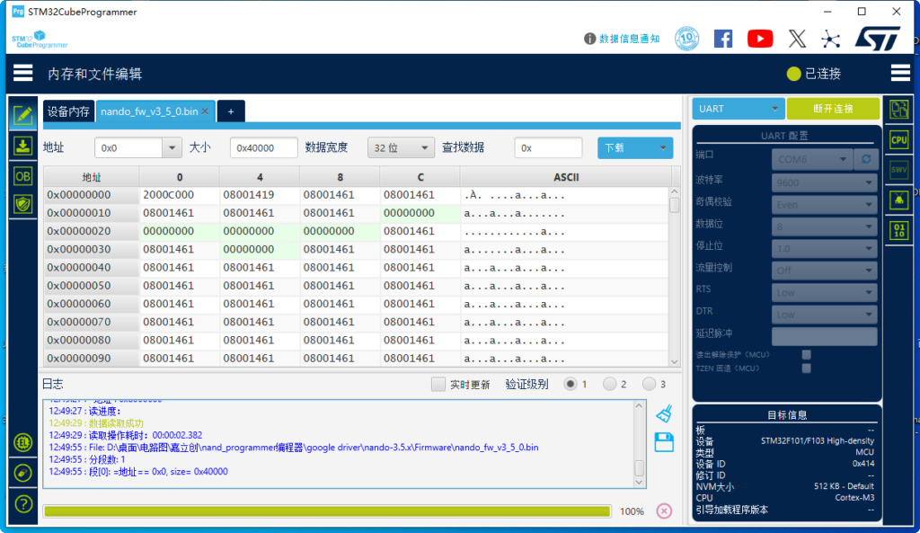Open the data bits 8 dropdown
920x533 pixels.
click(825, 227)
